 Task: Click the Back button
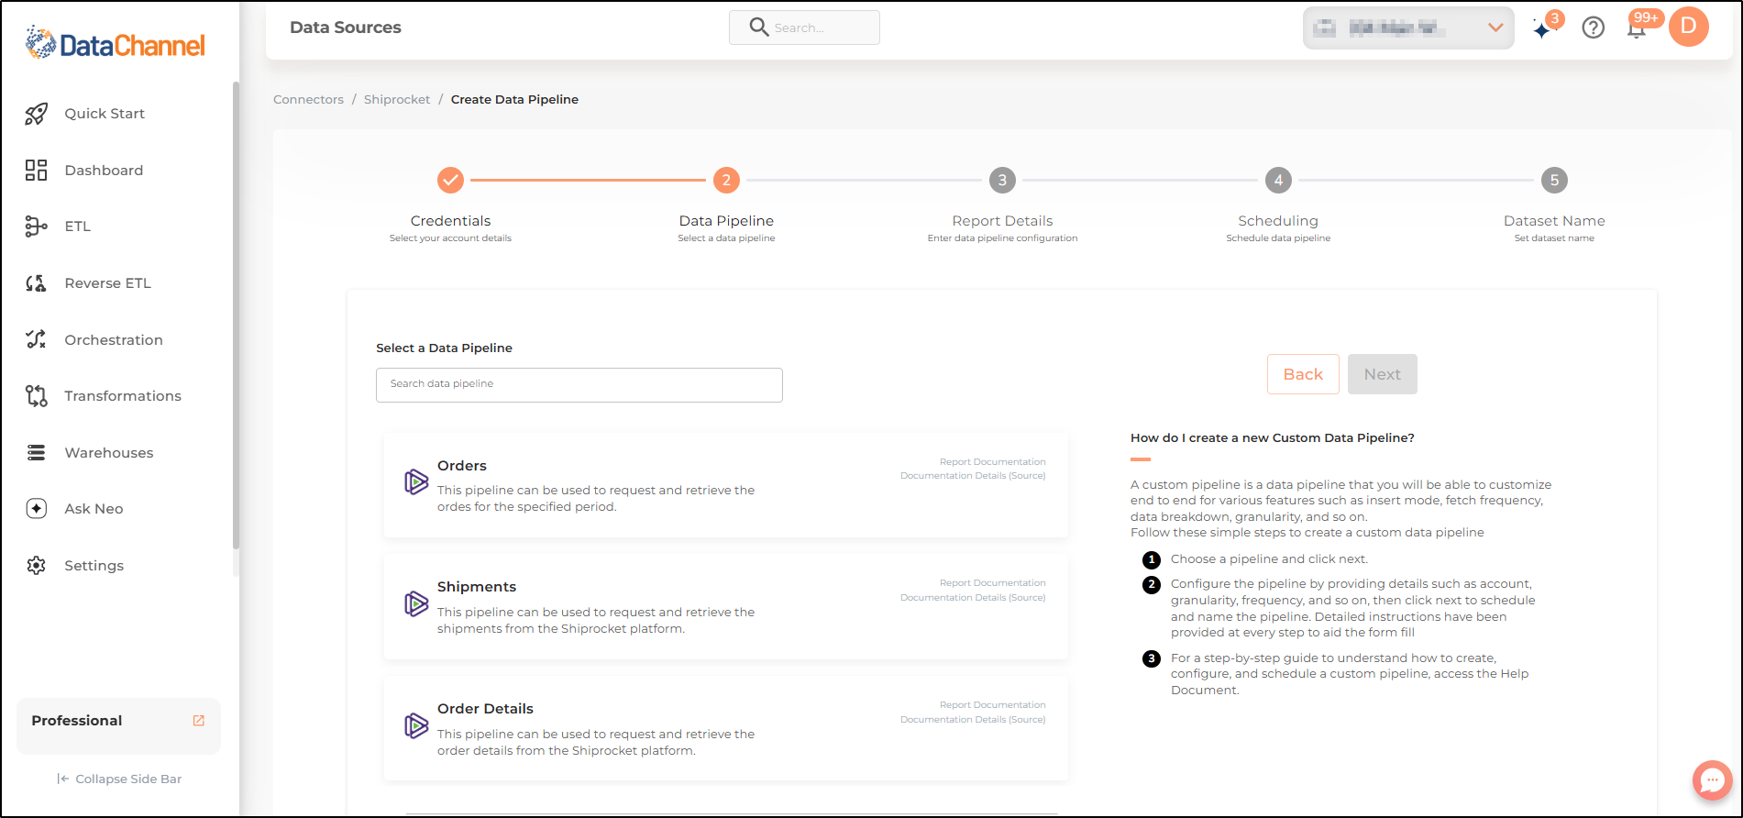click(1303, 374)
